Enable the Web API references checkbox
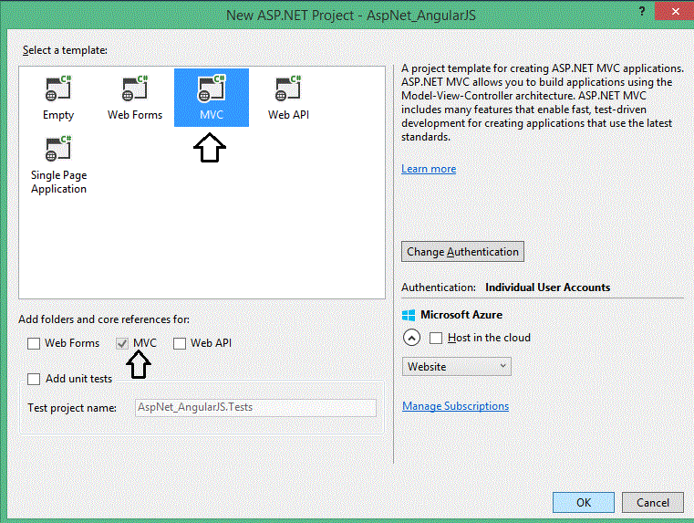The image size is (694, 523). click(x=180, y=343)
